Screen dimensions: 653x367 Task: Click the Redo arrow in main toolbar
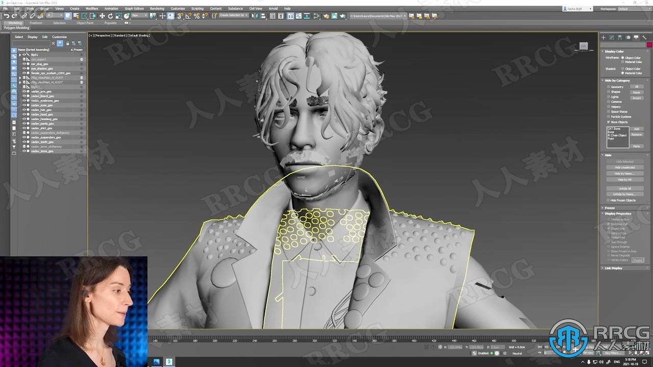14,16
